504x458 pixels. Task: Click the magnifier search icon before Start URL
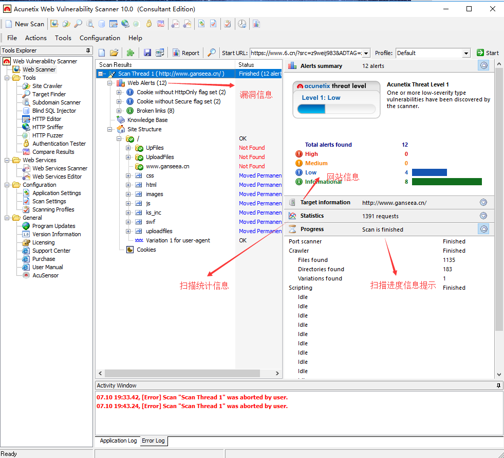tap(211, 53)
